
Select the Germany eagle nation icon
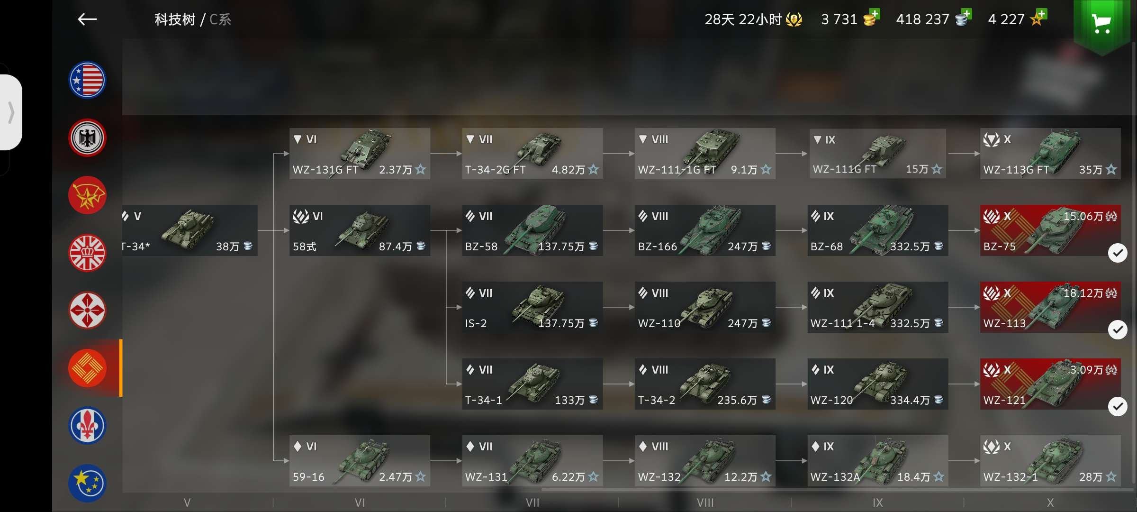point(88,138)
